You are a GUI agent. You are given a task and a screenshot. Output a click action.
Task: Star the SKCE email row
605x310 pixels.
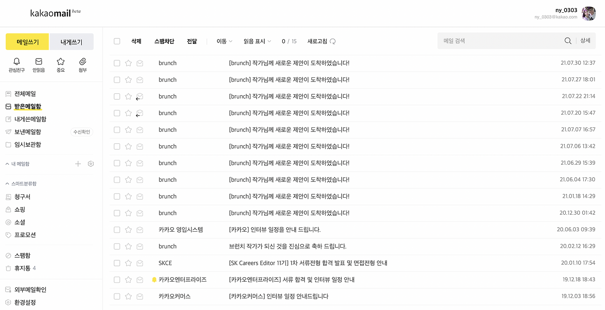pyautogui.click(x=128, y=263)
